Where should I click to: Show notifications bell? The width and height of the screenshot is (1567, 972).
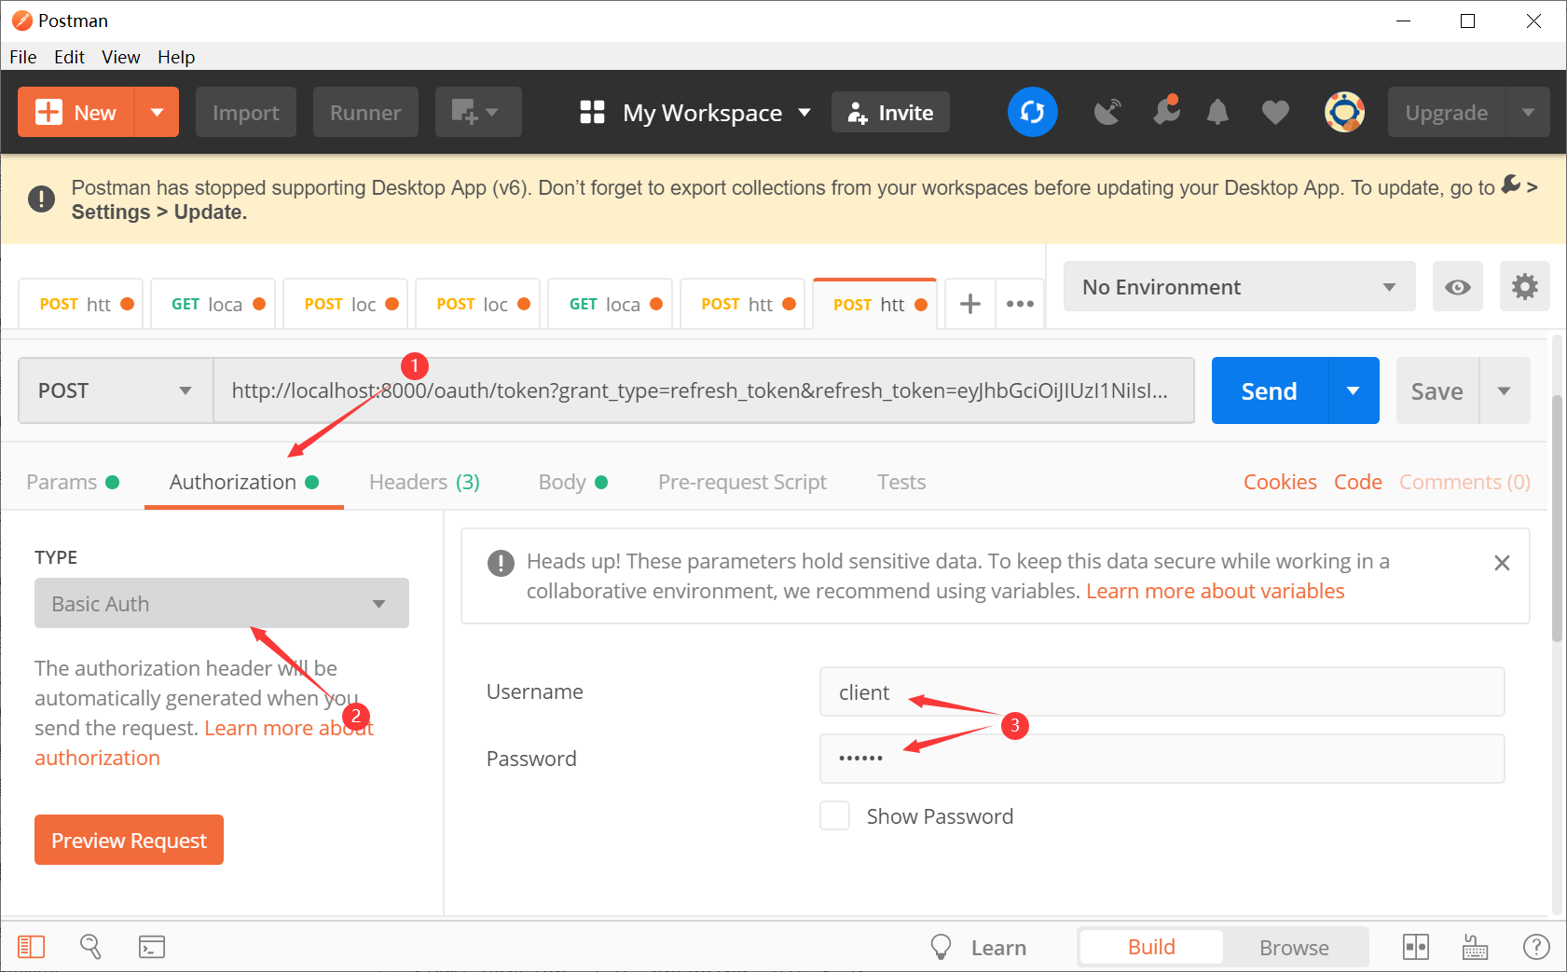[x=1217, y=113]
